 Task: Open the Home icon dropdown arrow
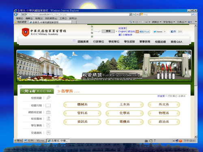[x=134, y=22]
